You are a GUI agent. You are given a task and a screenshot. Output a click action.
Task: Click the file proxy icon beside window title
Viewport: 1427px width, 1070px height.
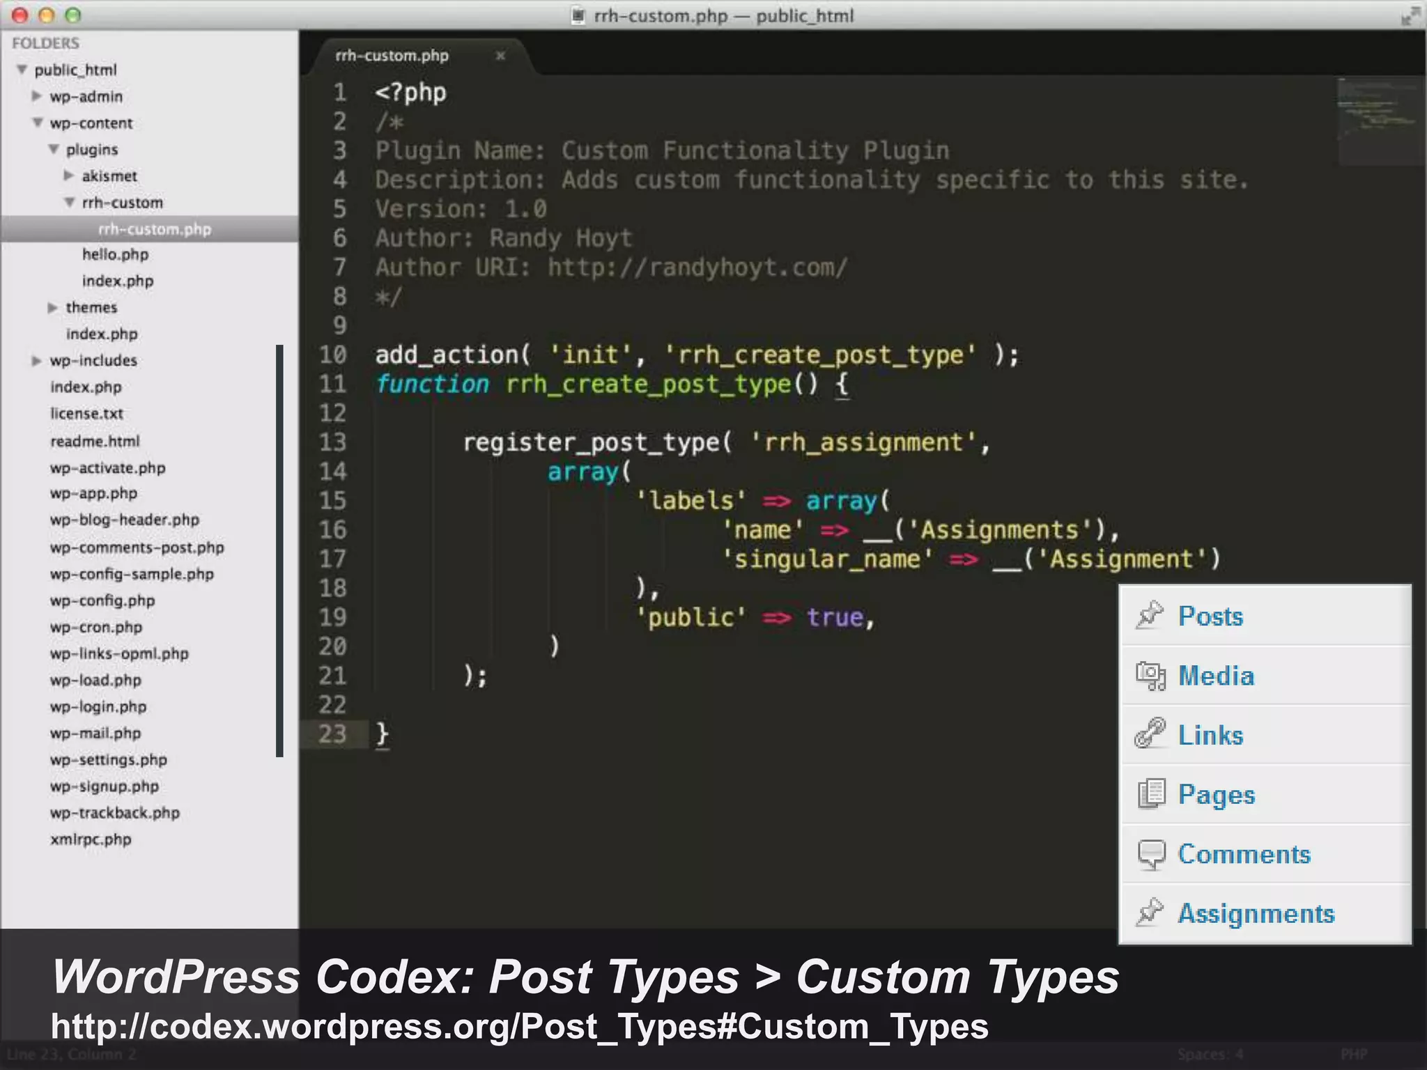[578, 15]
